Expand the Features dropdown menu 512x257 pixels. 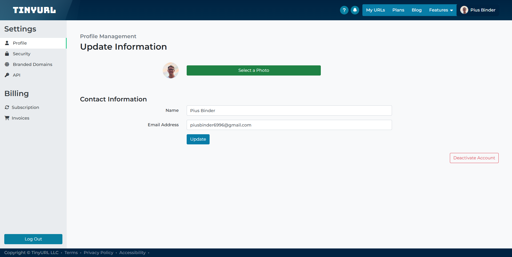pos(441,10)
